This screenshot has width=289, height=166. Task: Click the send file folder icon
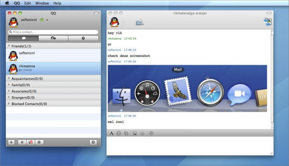click(x=139, y=22)
